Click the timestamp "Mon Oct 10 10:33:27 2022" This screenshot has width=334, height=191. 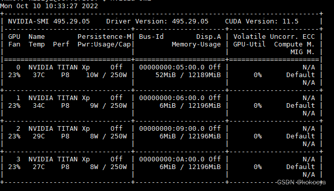[49, 6]
